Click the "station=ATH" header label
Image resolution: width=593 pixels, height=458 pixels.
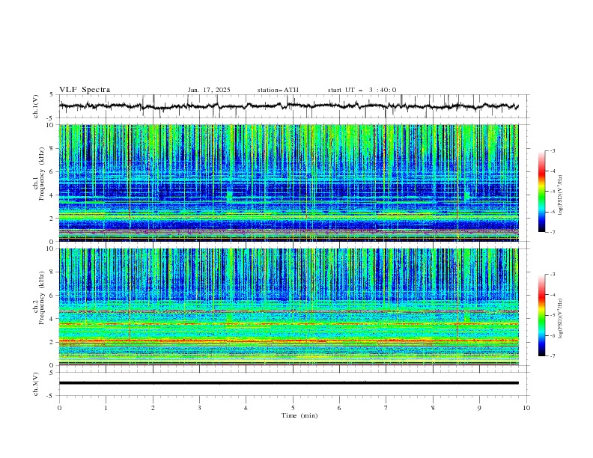278,90
